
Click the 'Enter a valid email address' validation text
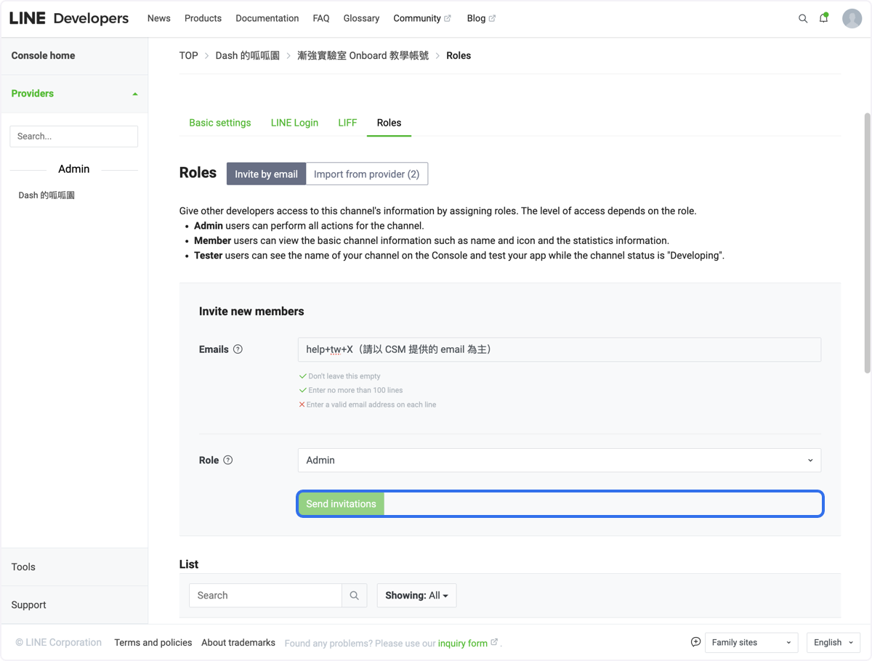(371, 405)
